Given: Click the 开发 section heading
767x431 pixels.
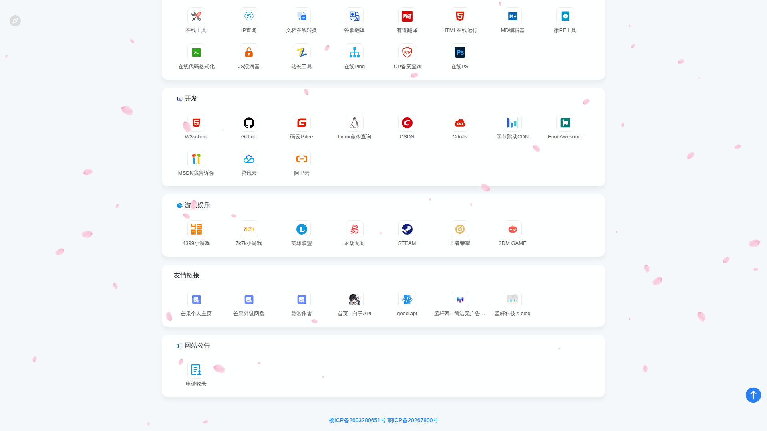Looking at the screenshot, I should click(191, 99).
